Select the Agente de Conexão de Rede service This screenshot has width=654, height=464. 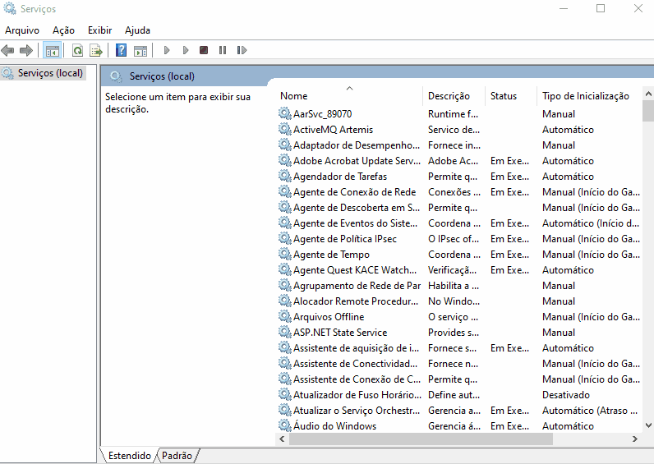(459, 192)
